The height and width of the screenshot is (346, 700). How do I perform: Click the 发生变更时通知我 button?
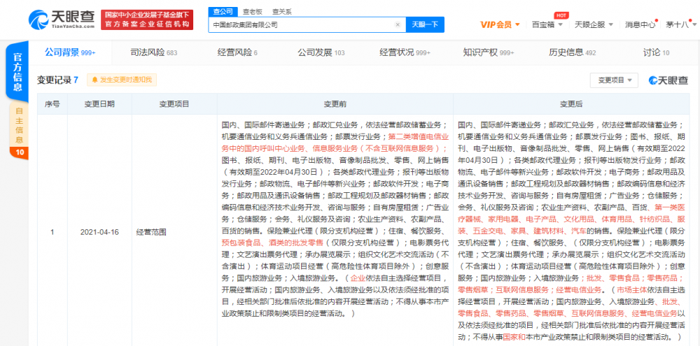[x=121, y=80]
